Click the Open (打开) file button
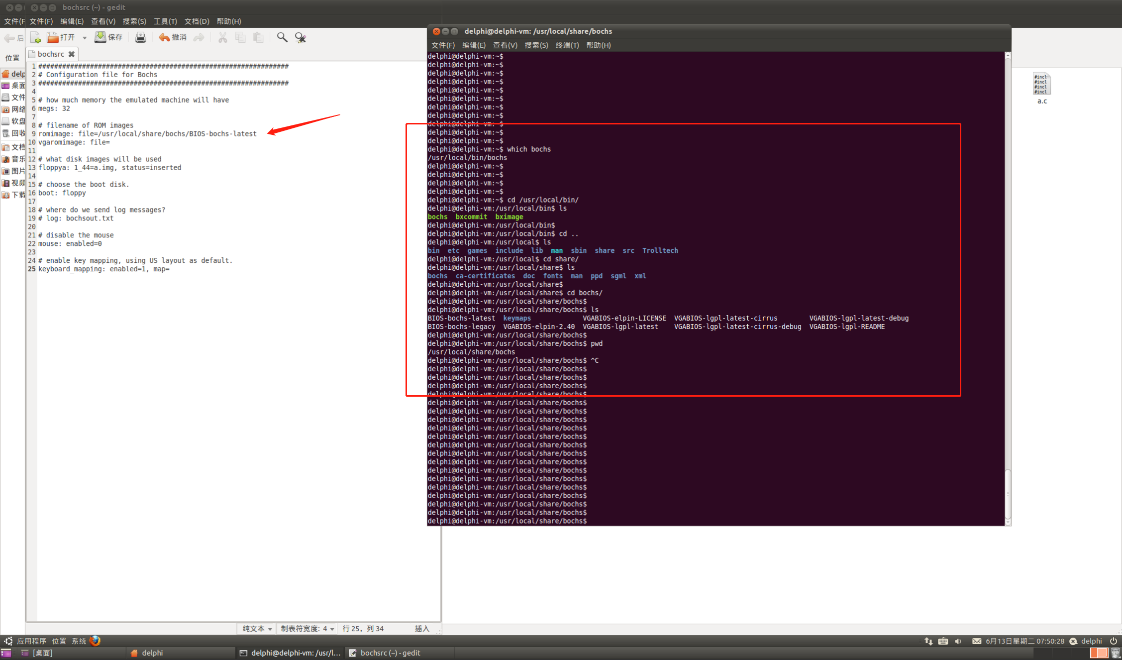The image size is (1122, 660). coord(61,37)
